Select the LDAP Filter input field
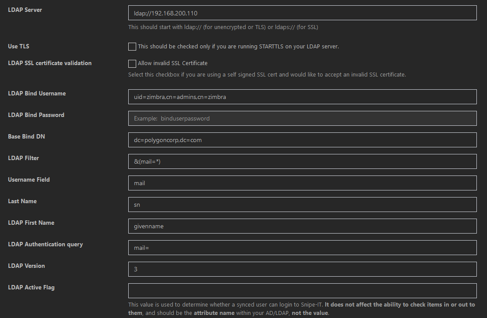This screenshot has width=487, height=318. pos(302,161)
